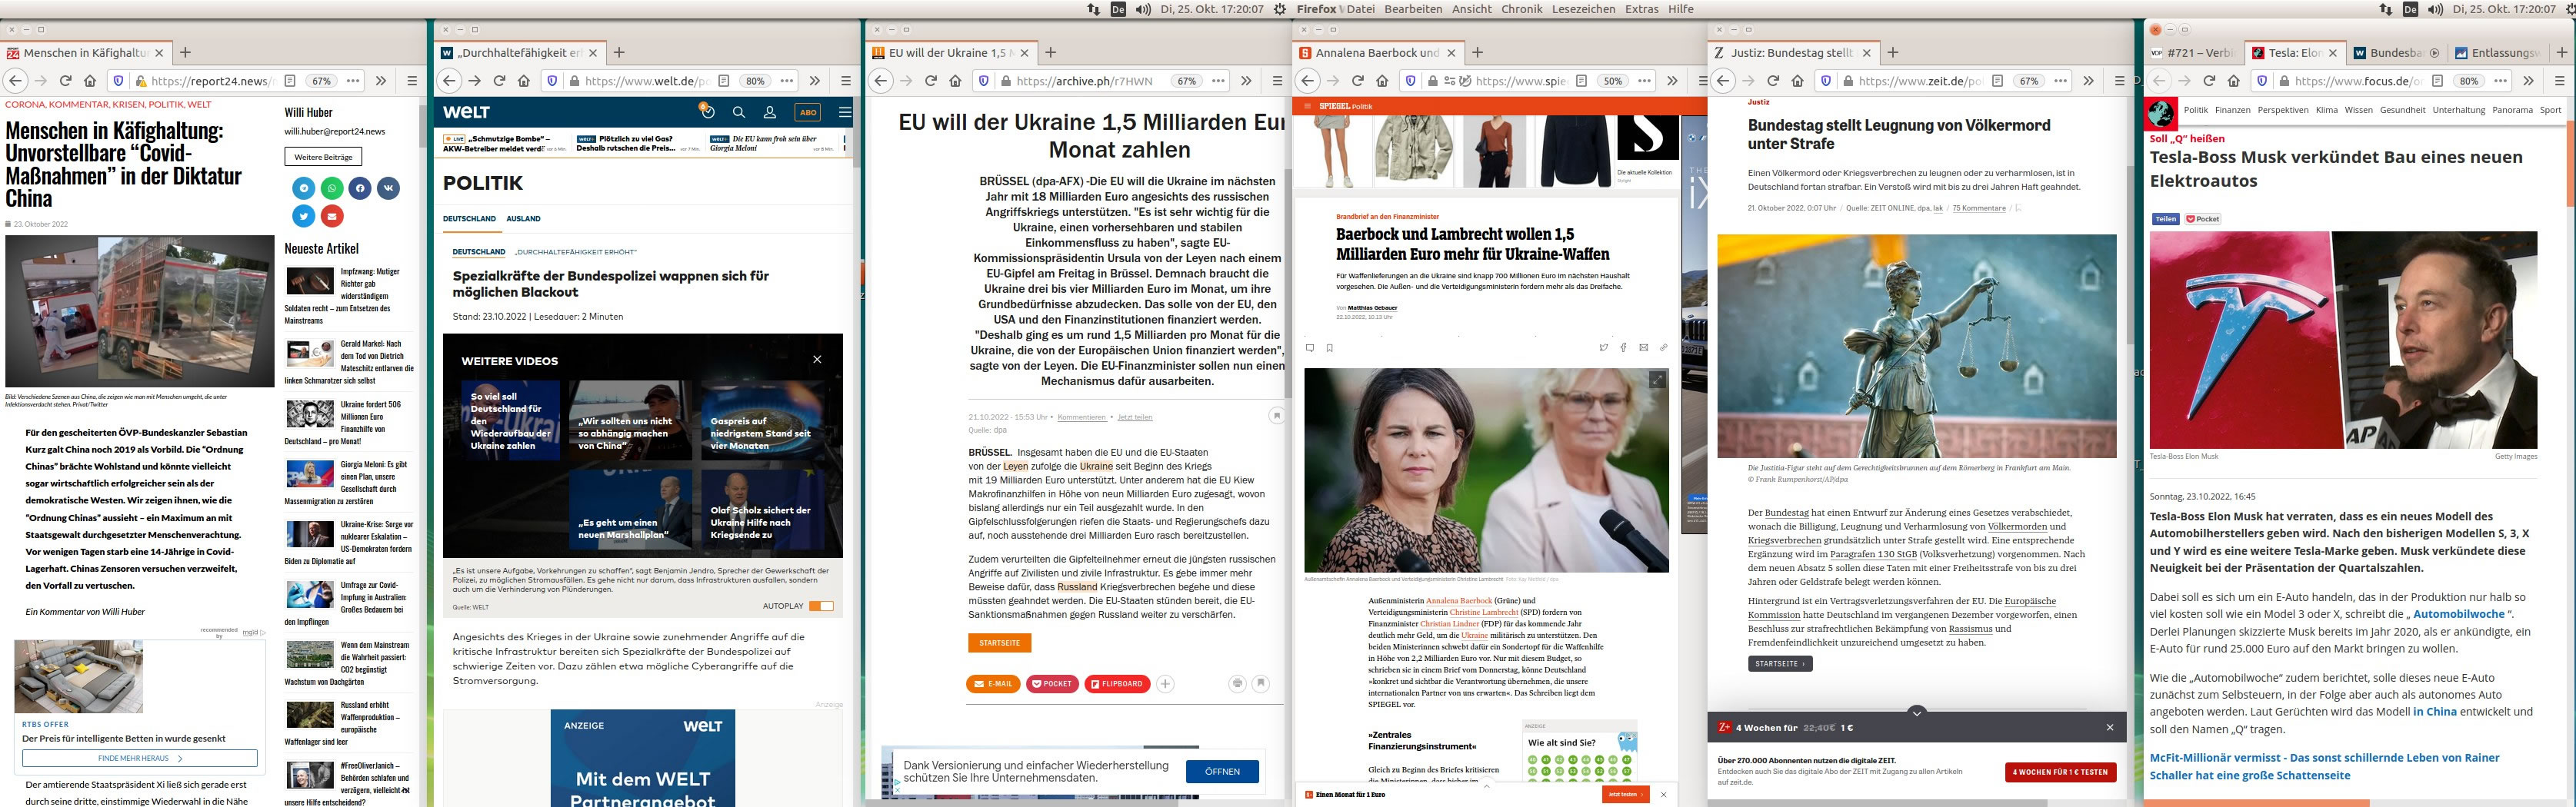Open the Datei menu
The height and width of the screenshot is (807, 2576).
1360,9
